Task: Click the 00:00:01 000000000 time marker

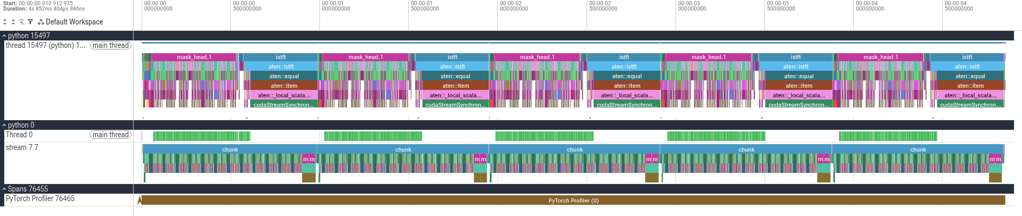Action: click(x=336, y=6)
